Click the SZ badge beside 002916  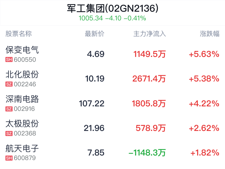[9, 109]
